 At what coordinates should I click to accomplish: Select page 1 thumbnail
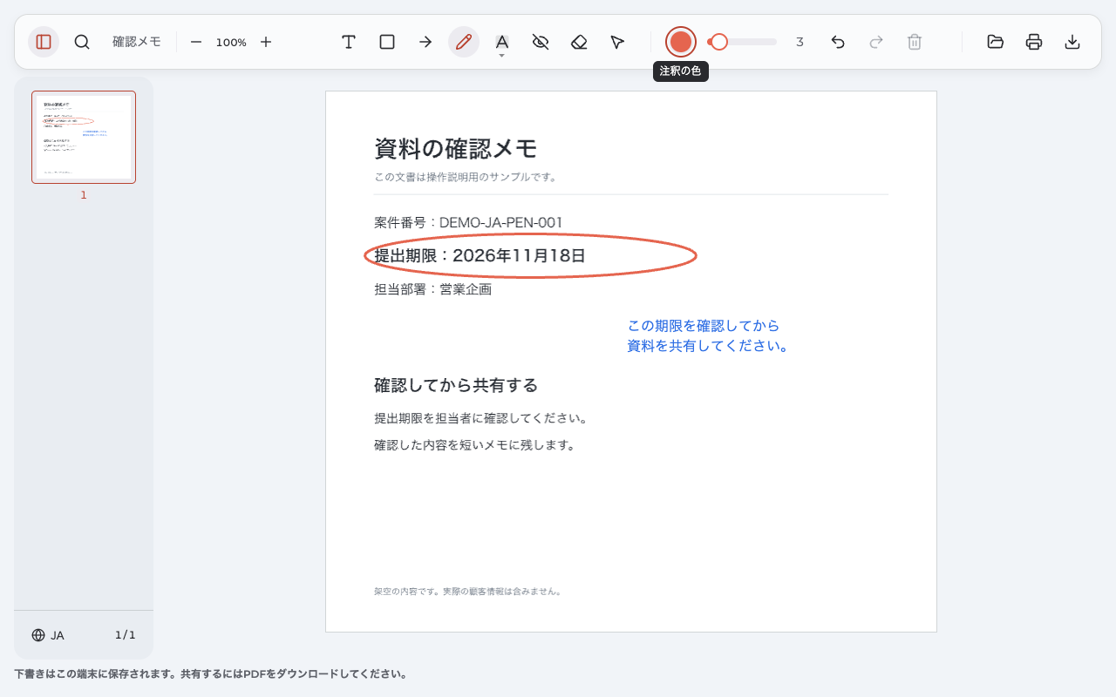(x=84, y=137)
